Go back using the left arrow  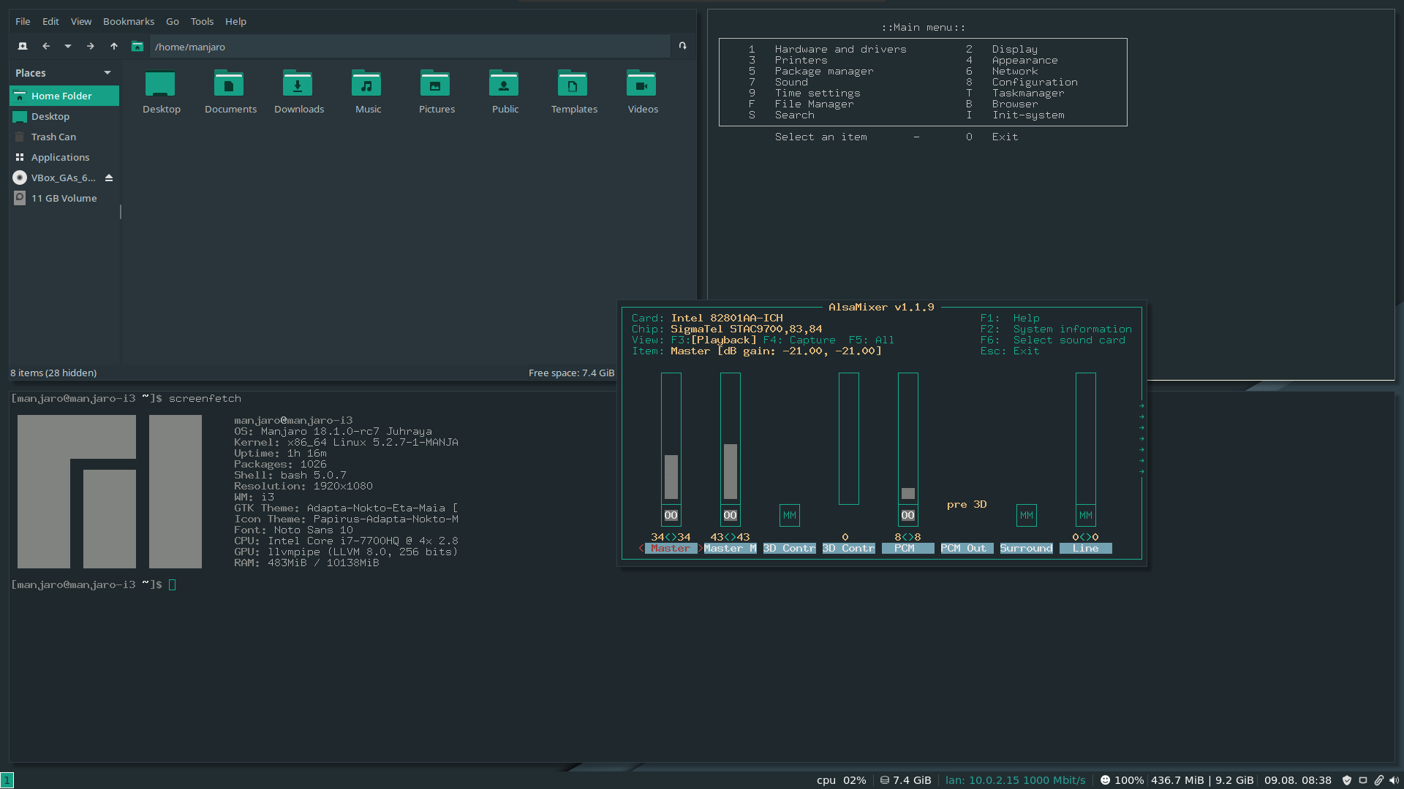pyautogui.click(x=46, y=46)
